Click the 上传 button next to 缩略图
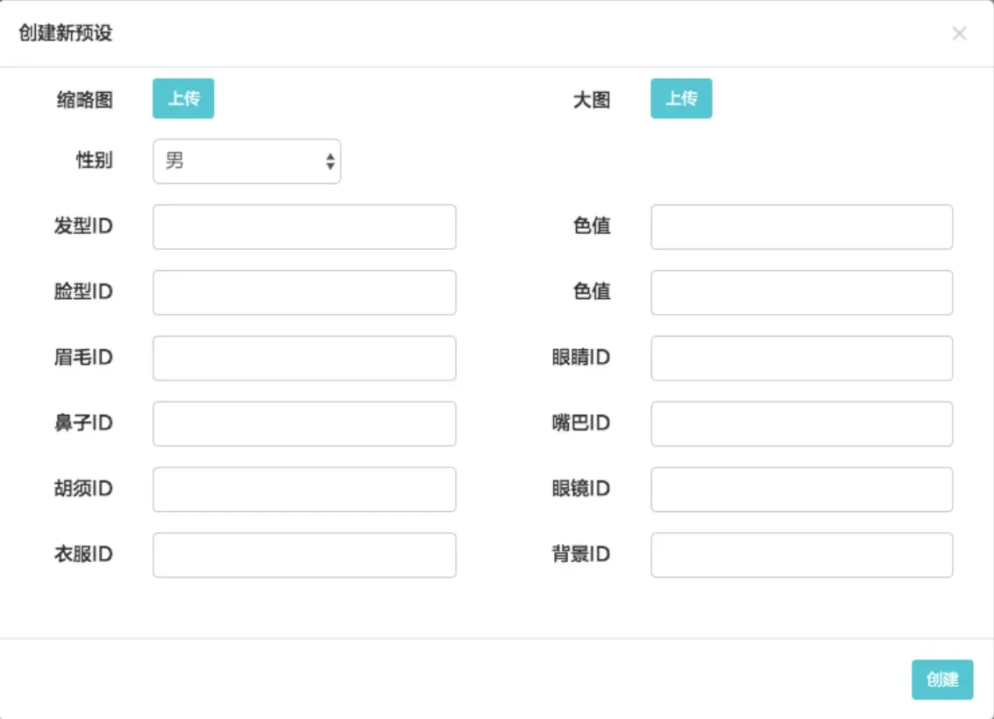 point(183,99)
